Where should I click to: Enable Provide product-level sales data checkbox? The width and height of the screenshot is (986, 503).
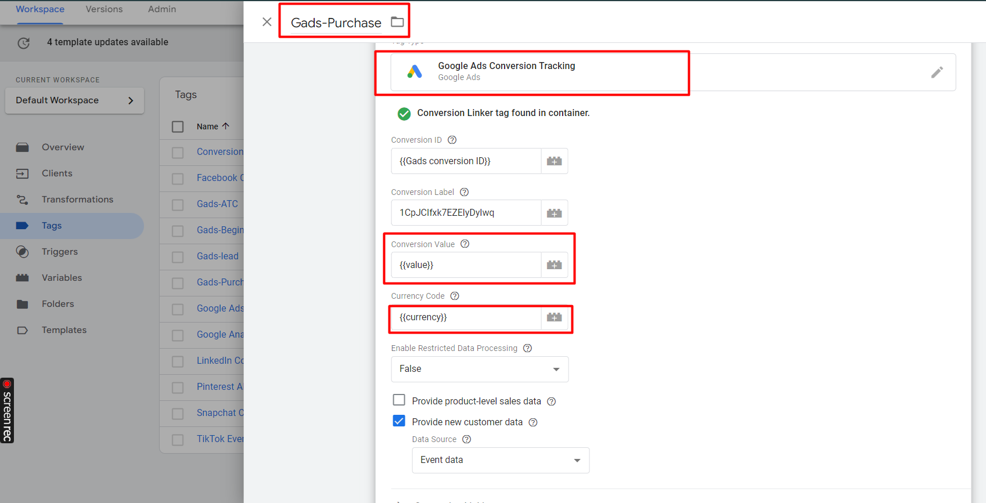[x=399, y=400]
